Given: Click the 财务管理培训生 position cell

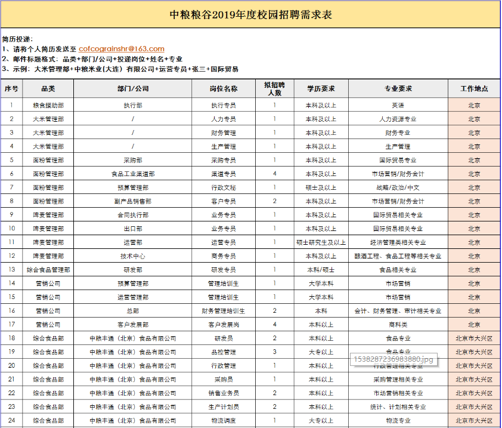Looking at the screenshot, I should [x=224, y=311].
